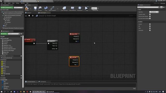Click the search icon in the My Blueprint panel

click(19, 34)
